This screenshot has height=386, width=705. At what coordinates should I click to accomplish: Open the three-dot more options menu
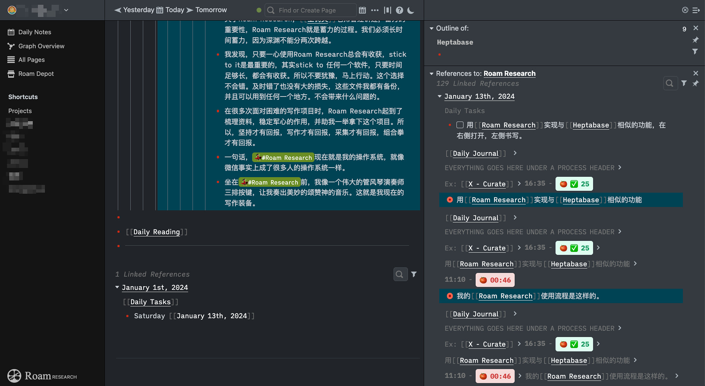(x=375, y=10)
